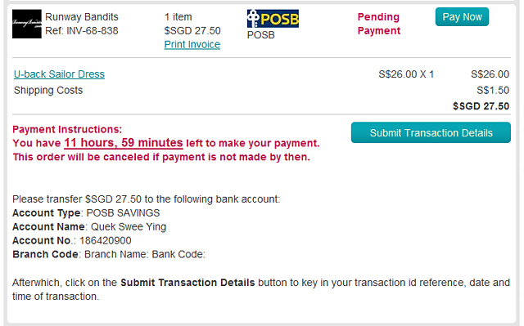Click the Pay Now button
This screenshot has height=326, width=524.
point(462,16)
